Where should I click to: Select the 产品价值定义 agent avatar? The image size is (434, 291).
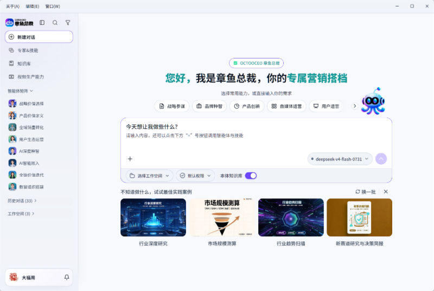tap(12, 115)
